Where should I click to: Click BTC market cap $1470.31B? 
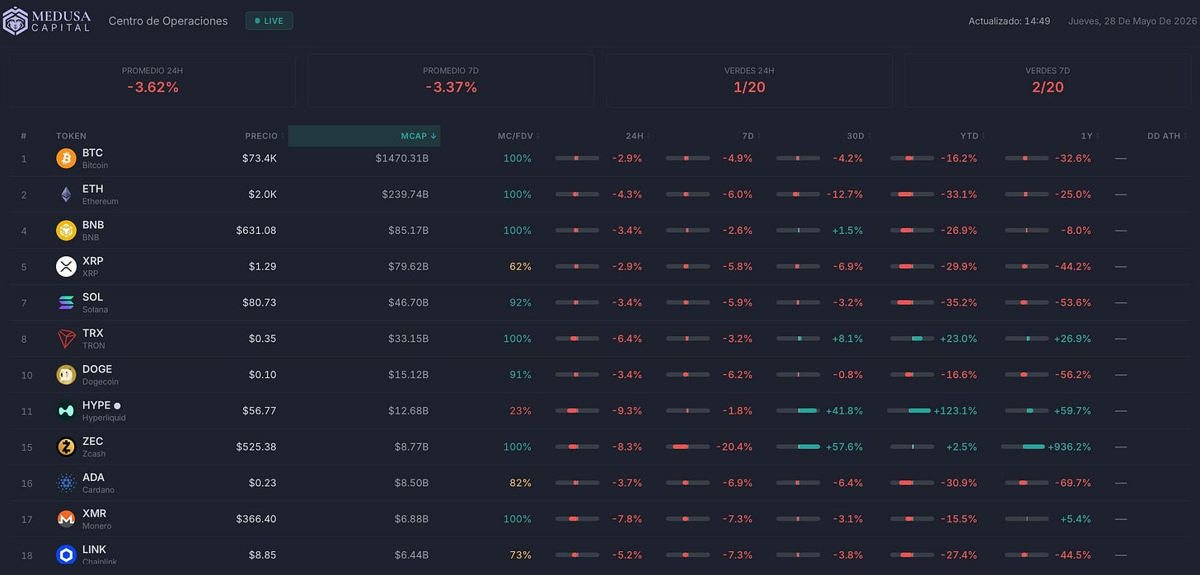point(402,158)
